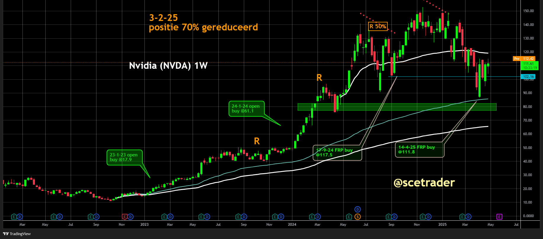This screenshot has height=239, width=543.
Task: Select the '14-4-25 FRP buy @111.8' callout
Action: [x=420, y=150]
